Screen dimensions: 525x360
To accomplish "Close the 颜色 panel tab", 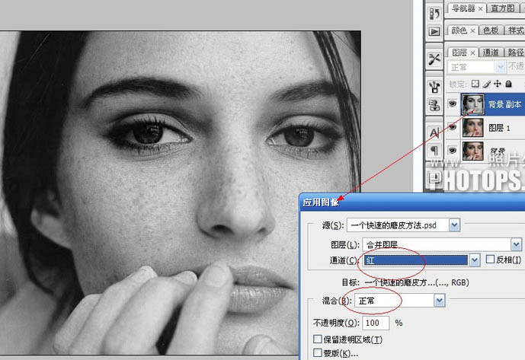I will 472,30.
